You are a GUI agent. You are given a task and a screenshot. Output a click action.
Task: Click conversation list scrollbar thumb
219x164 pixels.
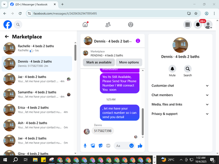[x=75, y=52]
